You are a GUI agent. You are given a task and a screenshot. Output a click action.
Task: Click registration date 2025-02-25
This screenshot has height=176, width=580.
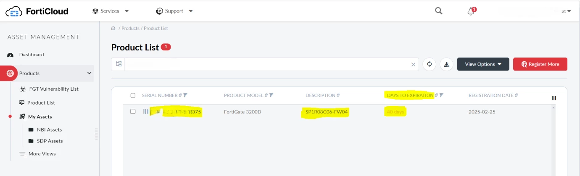(482, 112)
